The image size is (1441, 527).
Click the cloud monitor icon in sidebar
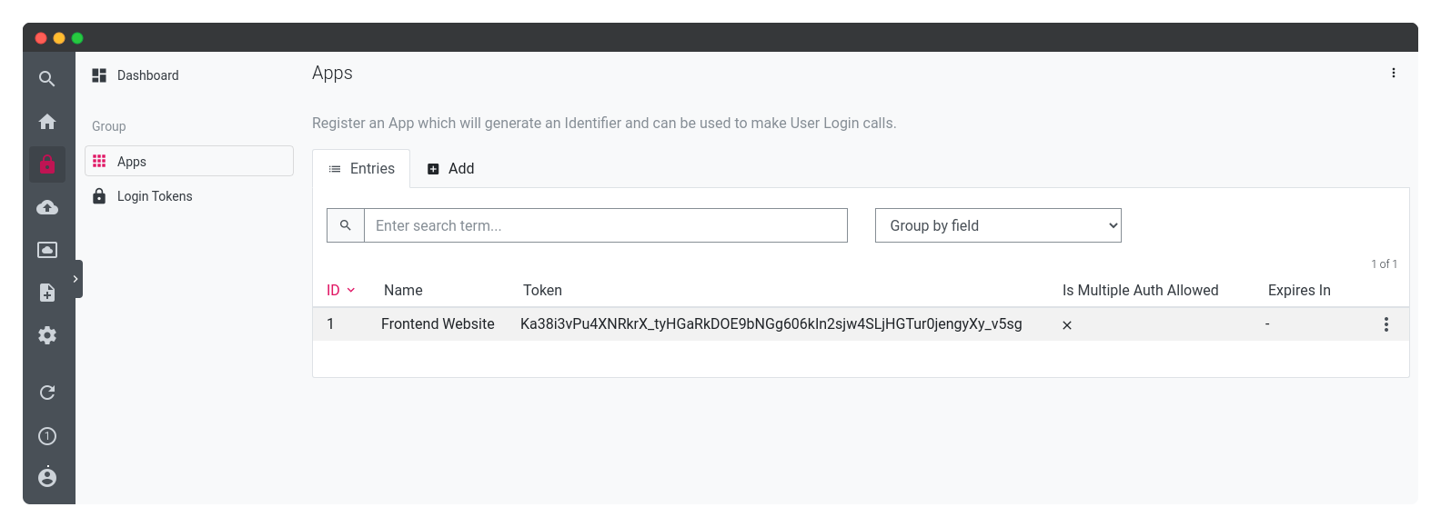click(x=47, y=250)
